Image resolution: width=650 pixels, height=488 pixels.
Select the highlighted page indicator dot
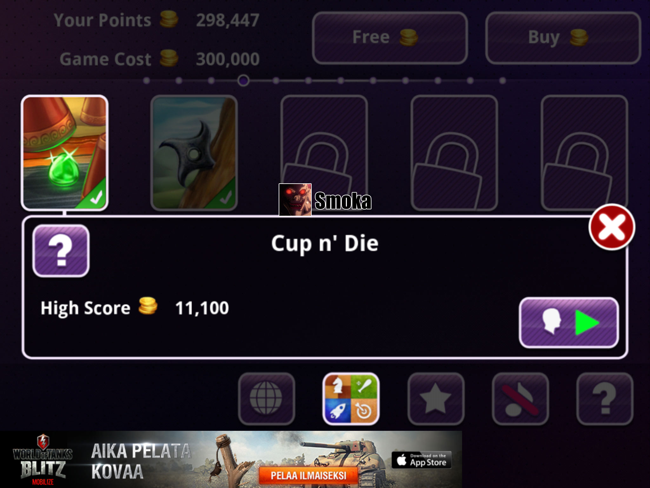(243, 81)
